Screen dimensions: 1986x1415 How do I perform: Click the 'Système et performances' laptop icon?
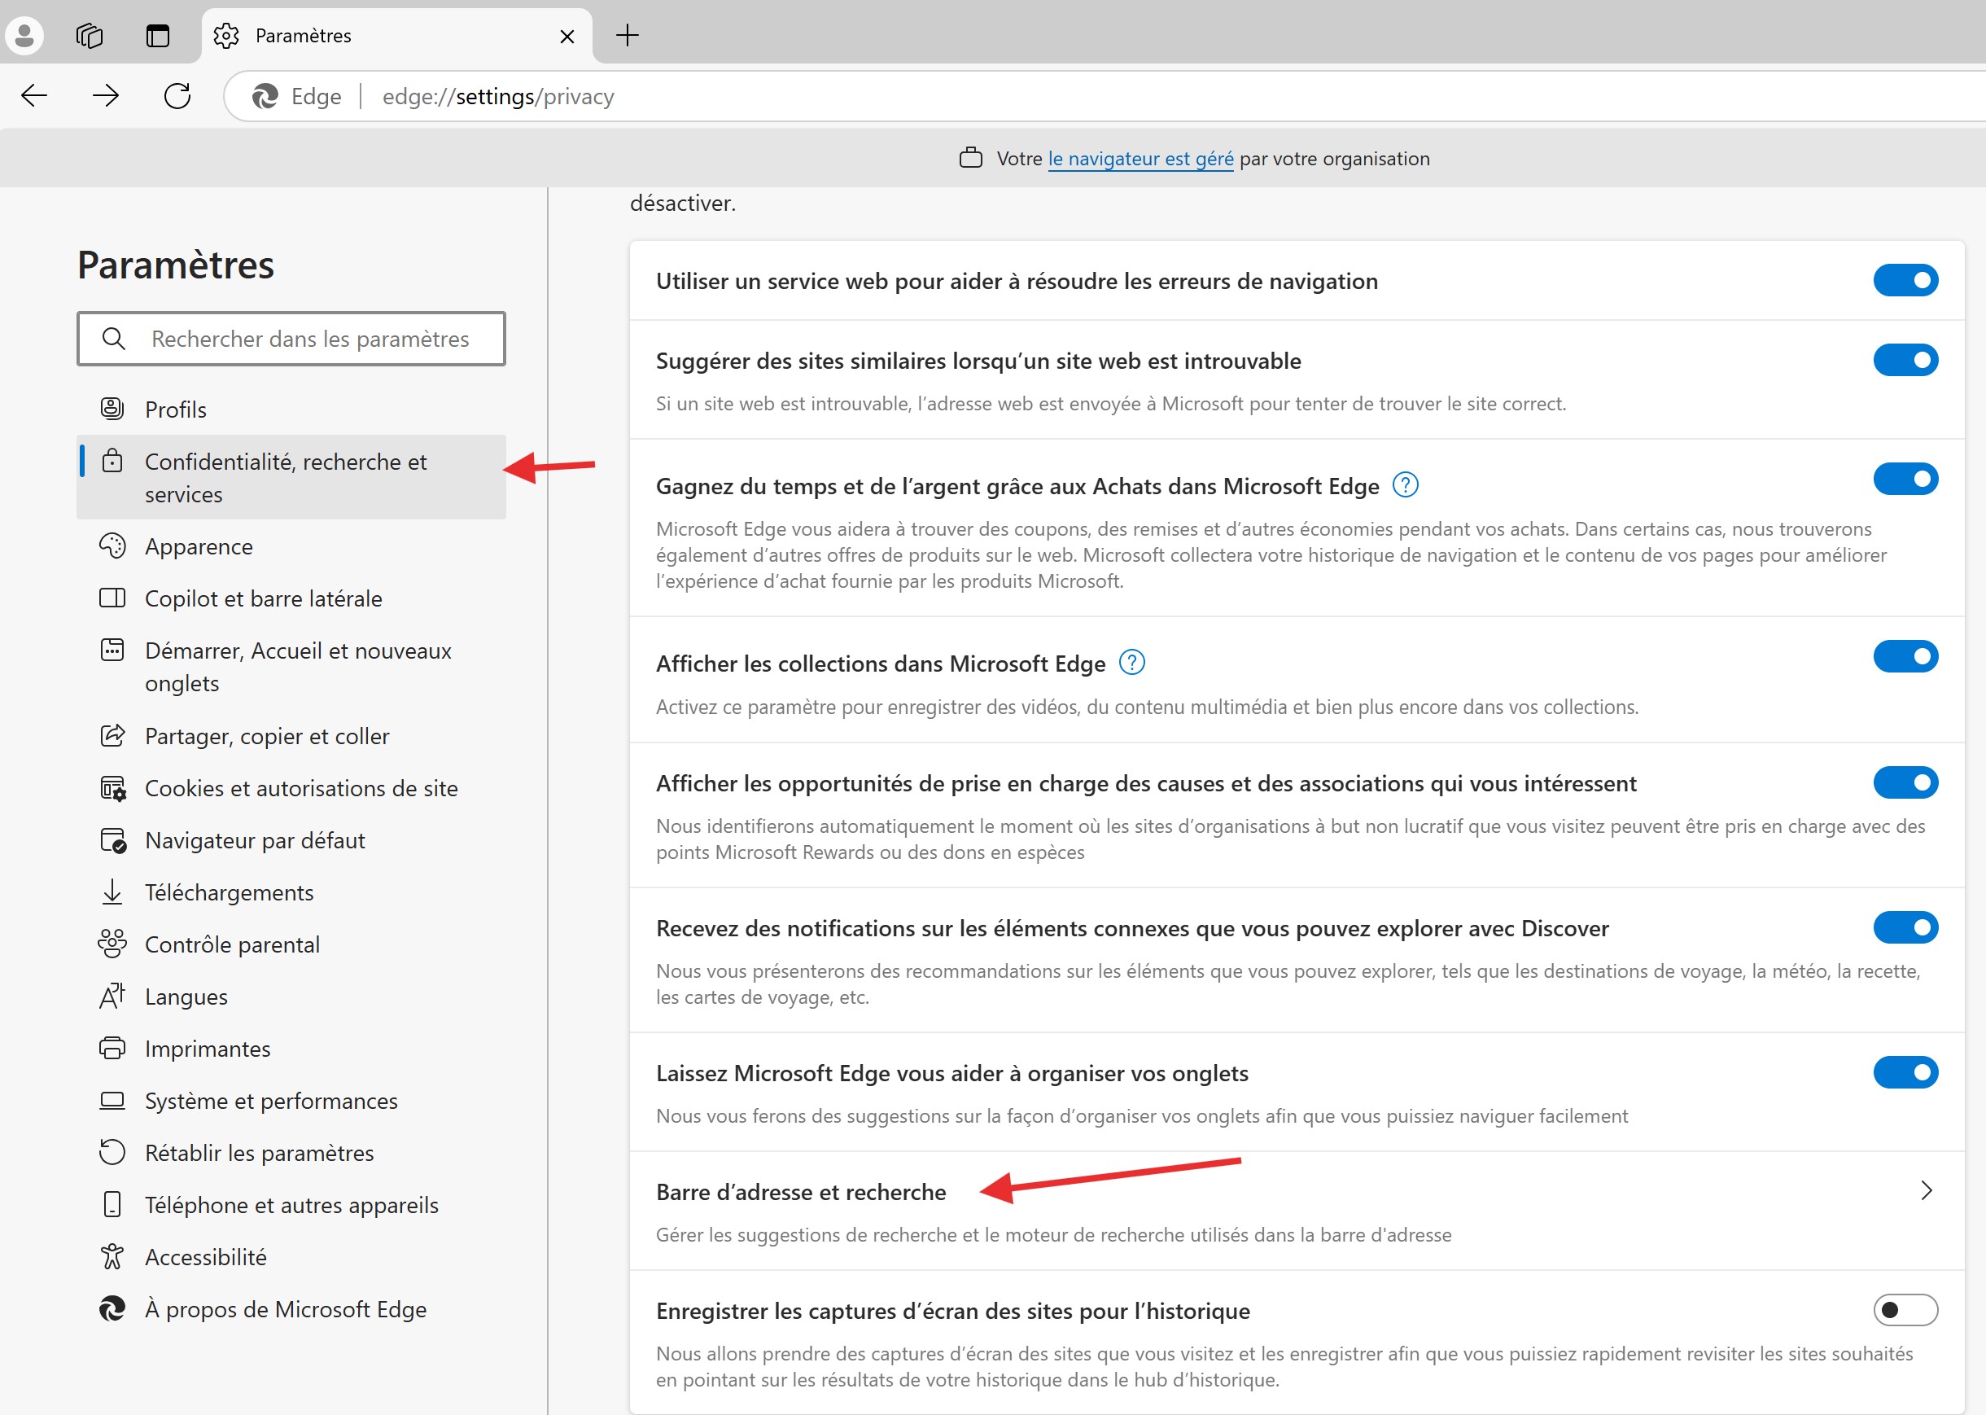(112, 1101)
